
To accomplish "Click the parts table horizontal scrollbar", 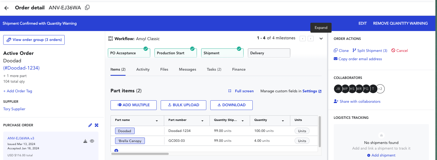I will tap(140, 154).
